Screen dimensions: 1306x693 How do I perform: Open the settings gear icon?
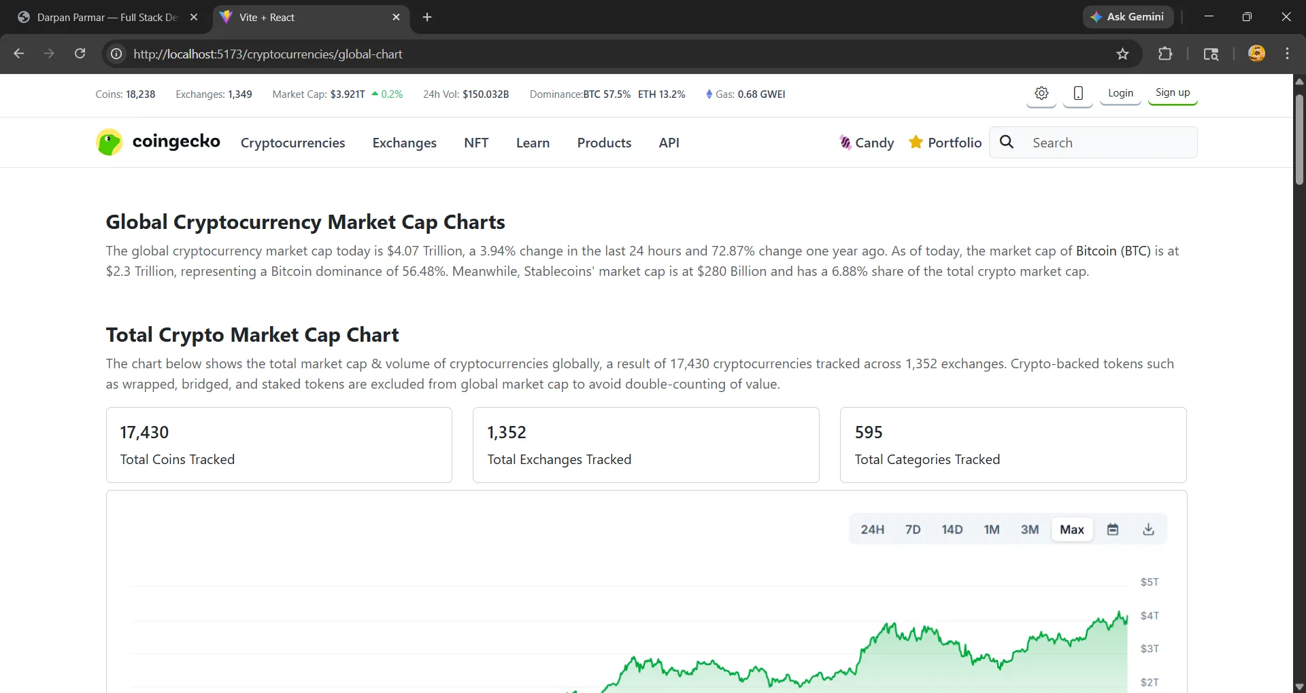(1041, 93)
